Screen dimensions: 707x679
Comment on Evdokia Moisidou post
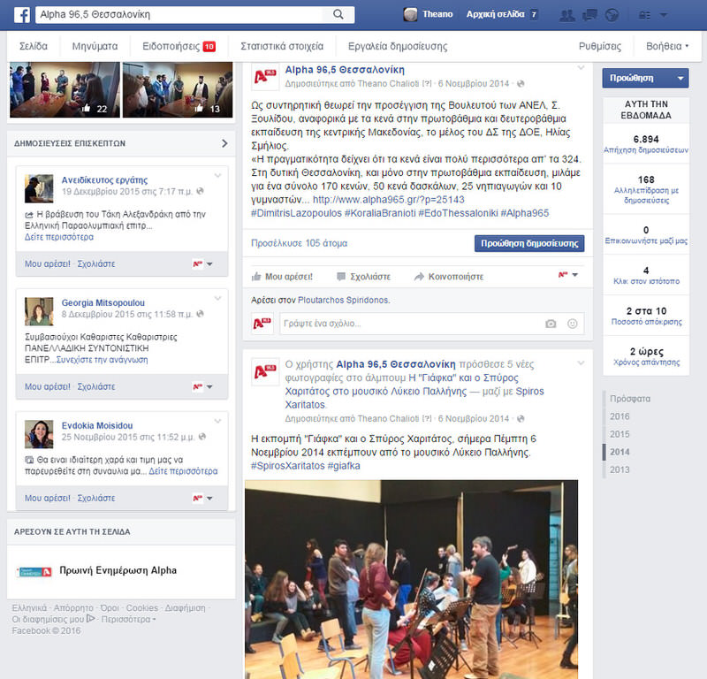click(96, 498)
